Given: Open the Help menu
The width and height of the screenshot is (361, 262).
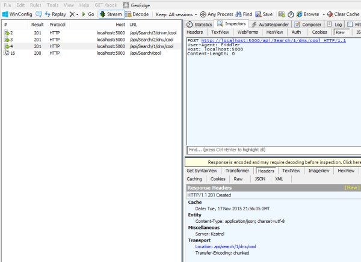Looking at the screenshot, I should pyautogui.click(x=84, y=5).
